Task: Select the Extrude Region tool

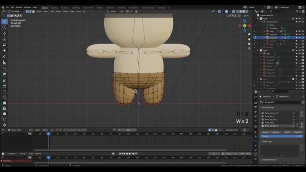Action: point(4,75)
